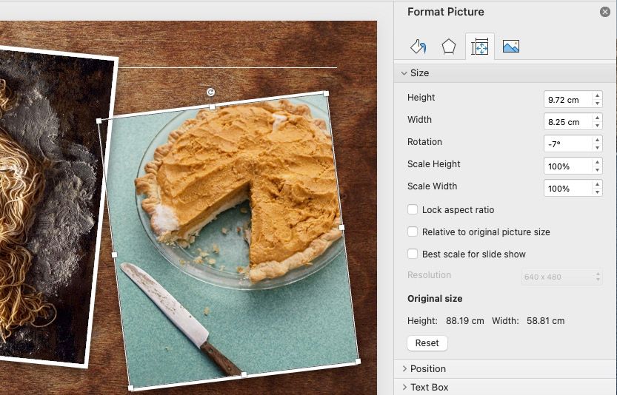The height and width of the screenshot is (395, 617).
Task: Open the Fill & Line tab
Action: 418,47
